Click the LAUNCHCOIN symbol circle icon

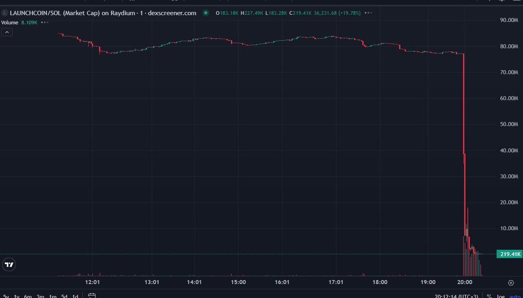[5, 13]
